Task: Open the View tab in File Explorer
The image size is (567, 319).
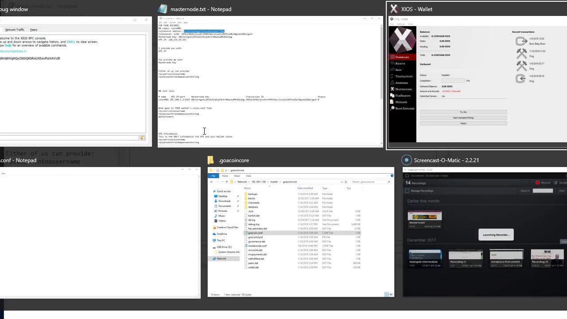Action: click(249, 176)
